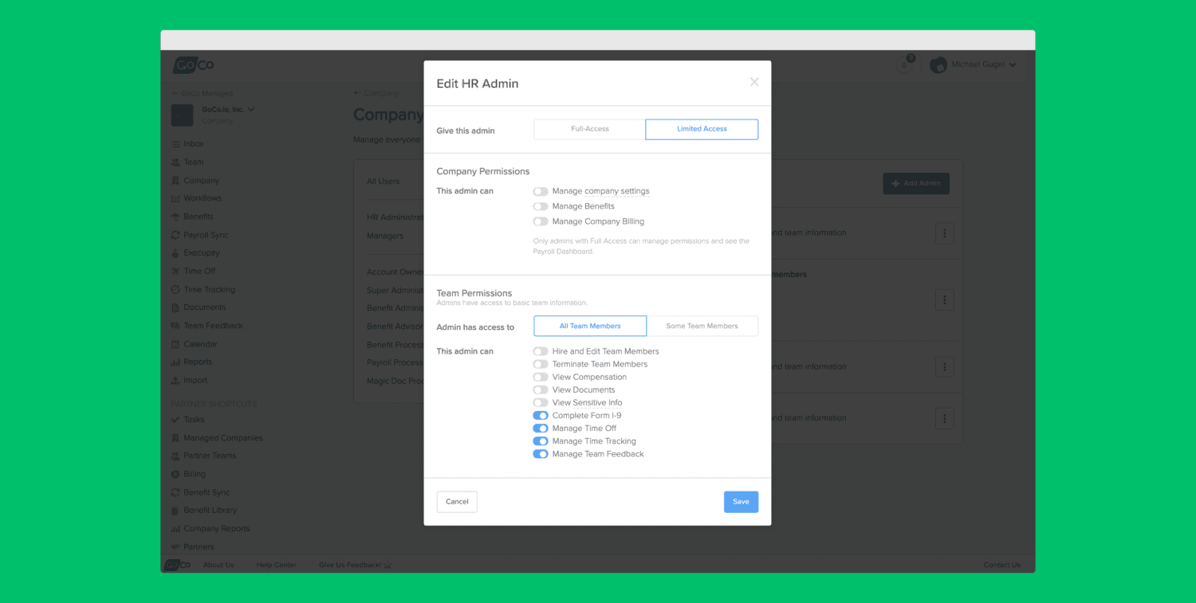Click the Calendar icon in sidebar
This screenshot has height=603, width=1196.
point(175,345)
